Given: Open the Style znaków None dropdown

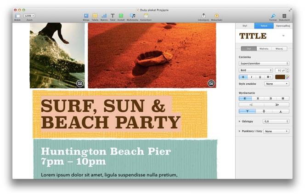Looking at the screenshot, I should (277, 84).
